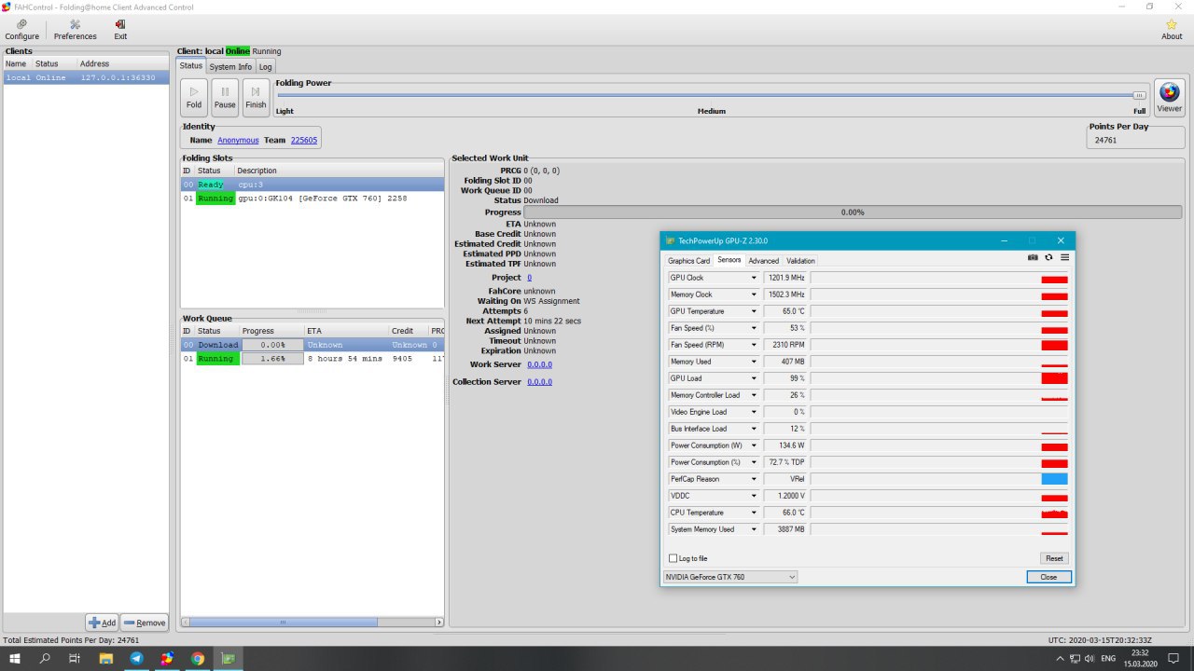Open team 225605 link
1194x671 pixels.
click(304, 140)
